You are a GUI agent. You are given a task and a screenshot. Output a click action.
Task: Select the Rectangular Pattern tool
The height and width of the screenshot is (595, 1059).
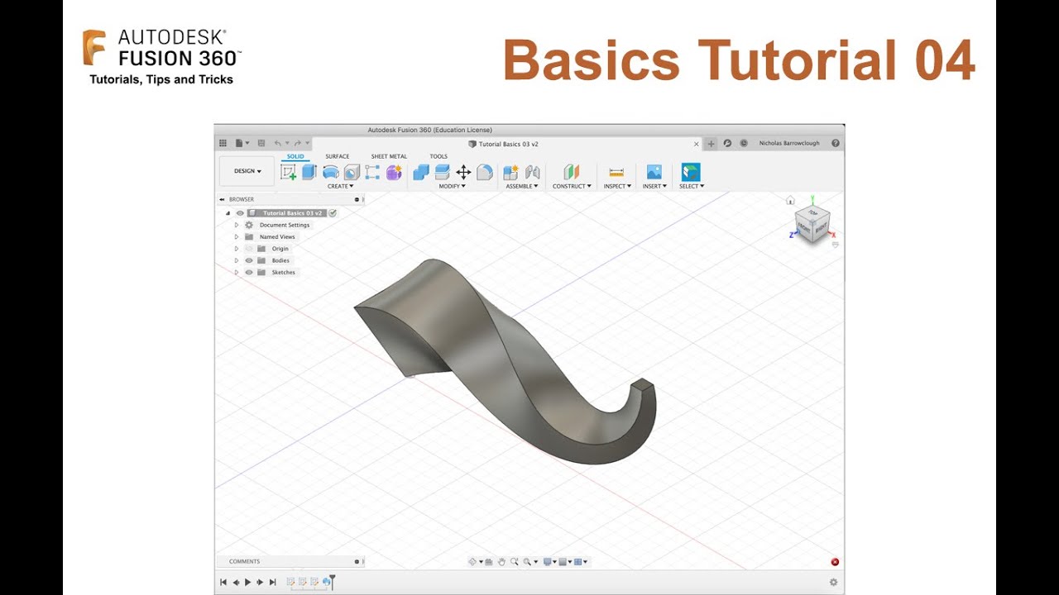pyautogui.click(x=372, y=172)
